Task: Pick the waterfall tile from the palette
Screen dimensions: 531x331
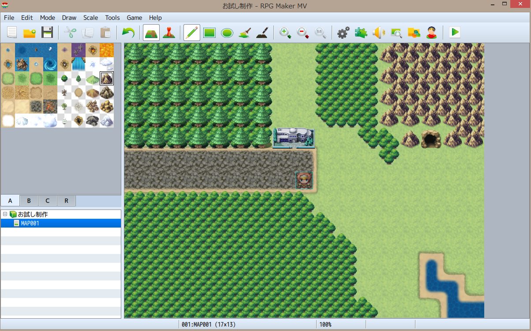Action: click(79, 64)
